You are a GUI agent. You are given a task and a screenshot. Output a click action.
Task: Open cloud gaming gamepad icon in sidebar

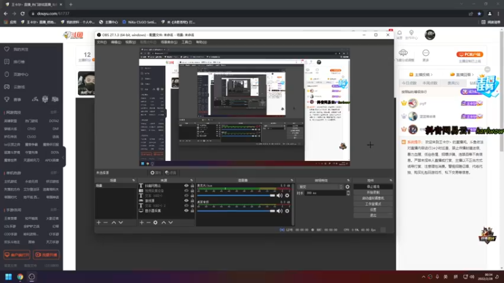7,87
